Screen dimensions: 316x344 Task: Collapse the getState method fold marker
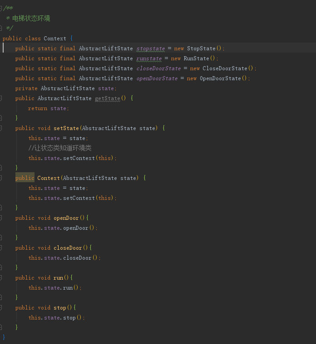tap(1, 98)
